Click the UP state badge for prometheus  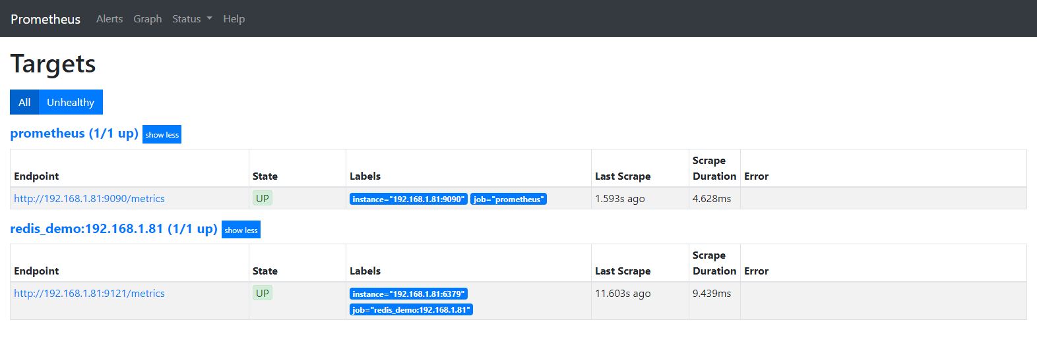point(263,199)
